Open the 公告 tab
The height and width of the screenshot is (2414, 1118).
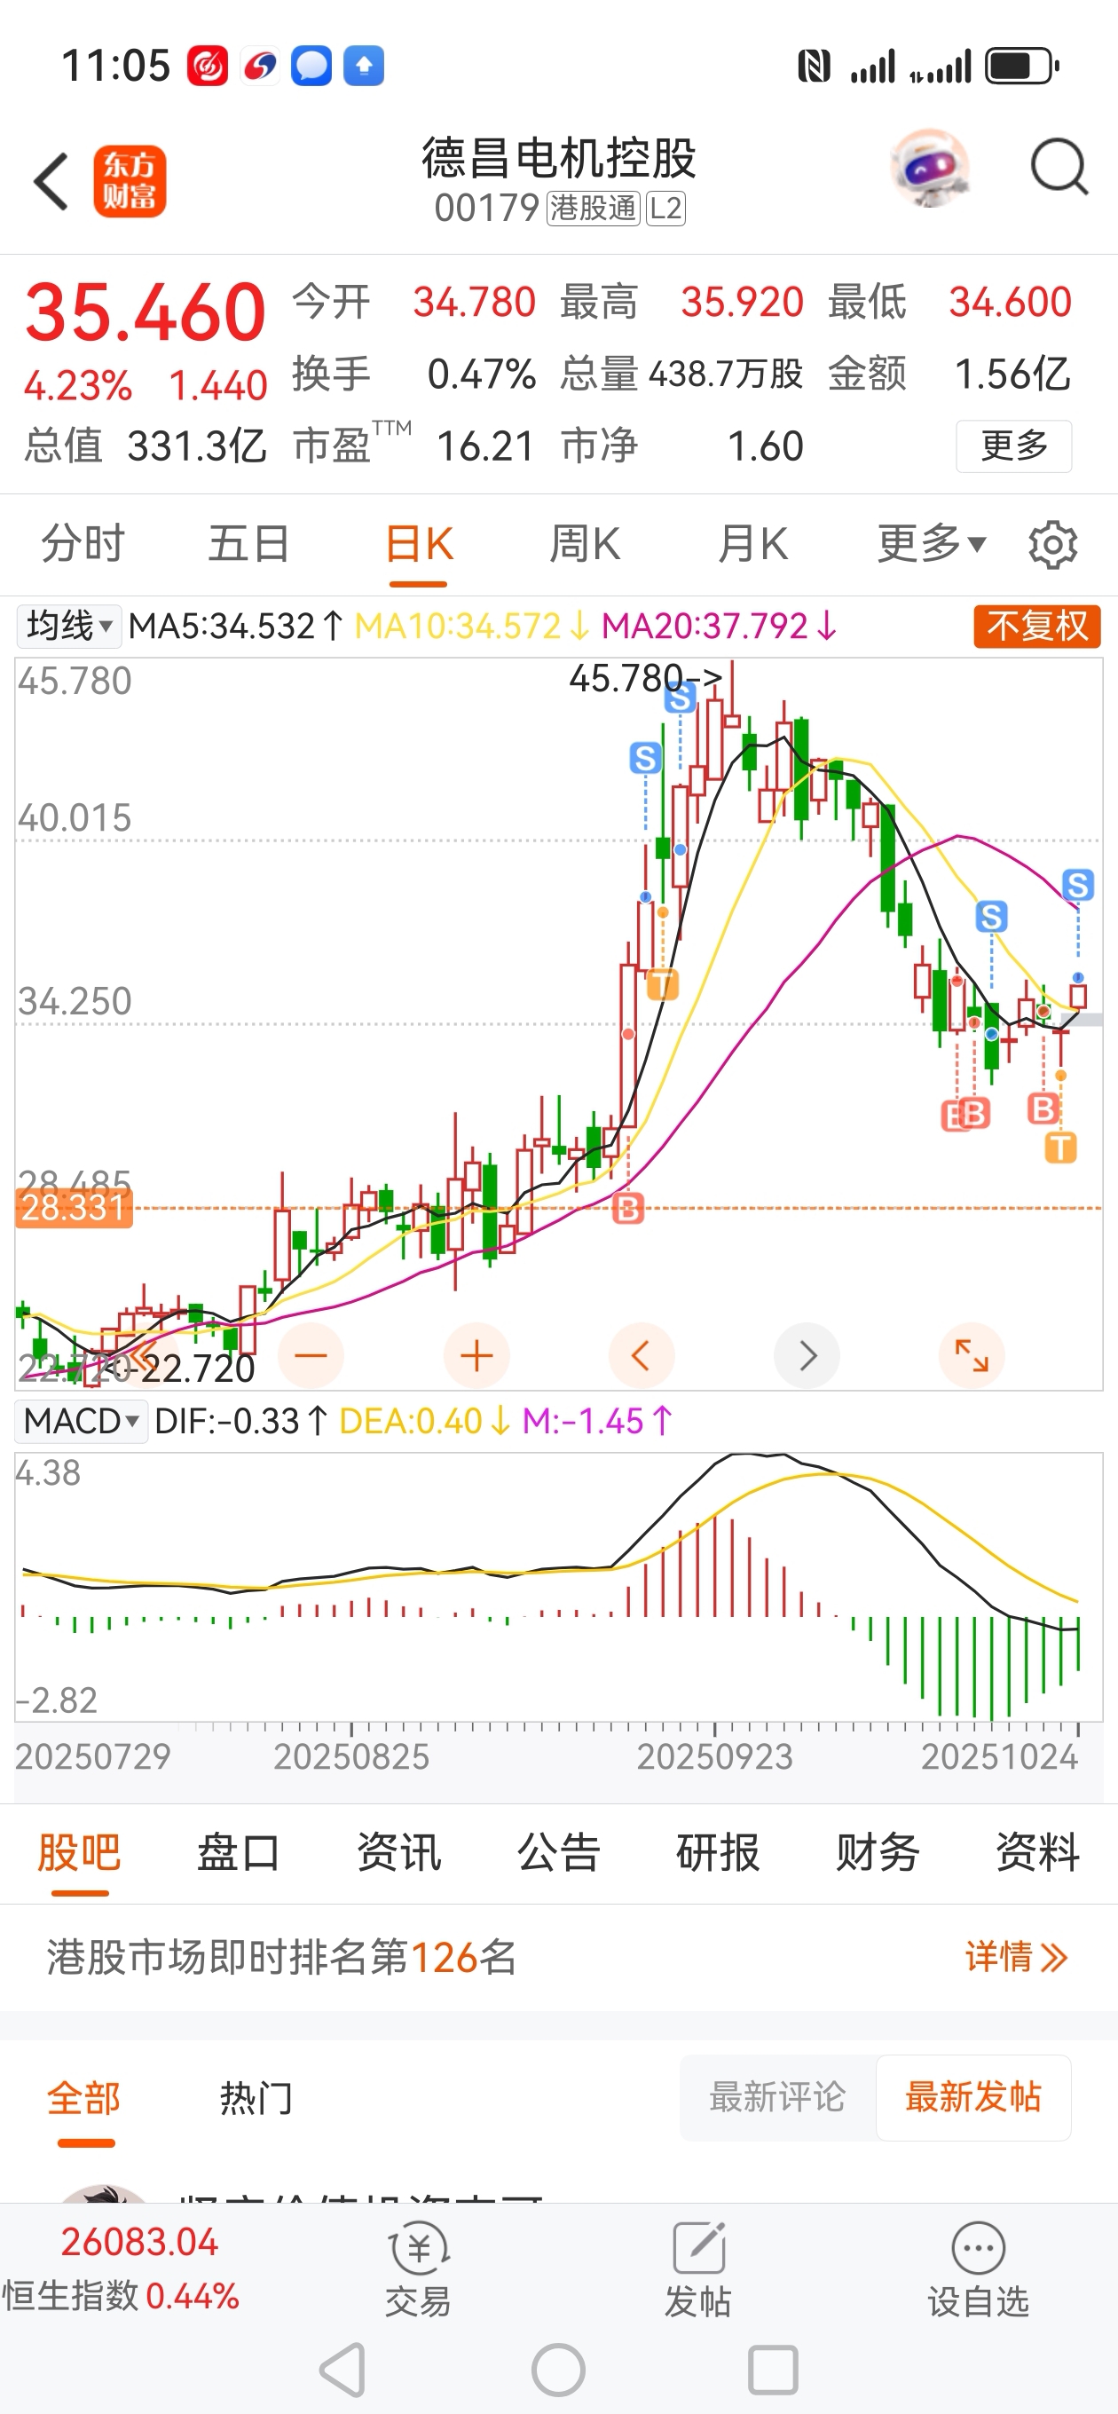pyautogui.click(x=558, y=1853)
